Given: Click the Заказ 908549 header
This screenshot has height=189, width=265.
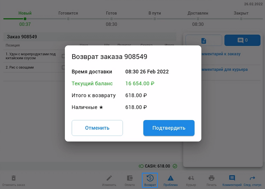Looking at the screenshot, I should (22, 37).
